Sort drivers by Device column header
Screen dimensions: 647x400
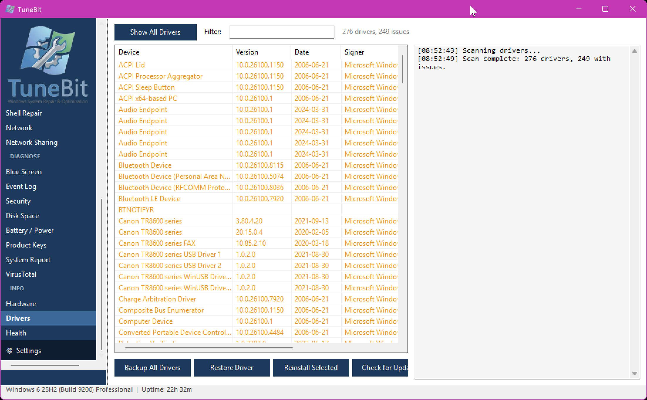[173, 52]
